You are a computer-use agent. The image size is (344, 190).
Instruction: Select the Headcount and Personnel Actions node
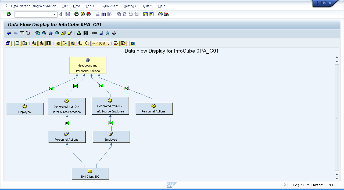tap(88, 65)
